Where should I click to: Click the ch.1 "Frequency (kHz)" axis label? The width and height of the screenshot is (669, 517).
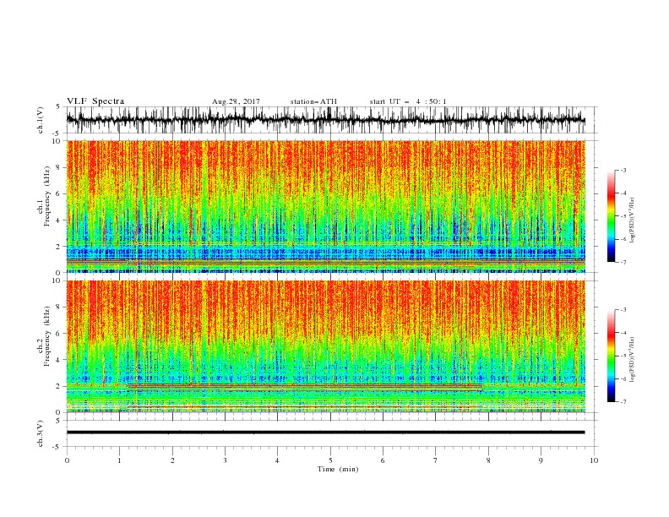point(47,194)
